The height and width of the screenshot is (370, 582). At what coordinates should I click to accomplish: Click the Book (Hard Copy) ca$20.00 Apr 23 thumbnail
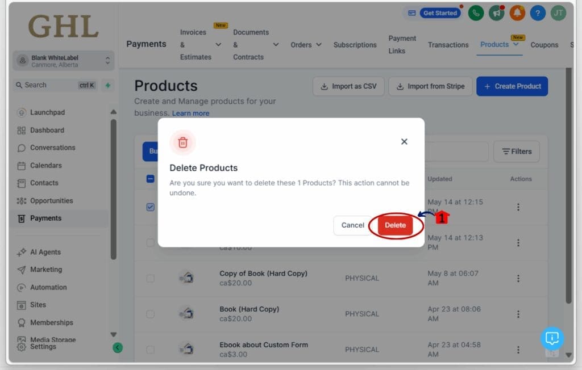(186, 313)
